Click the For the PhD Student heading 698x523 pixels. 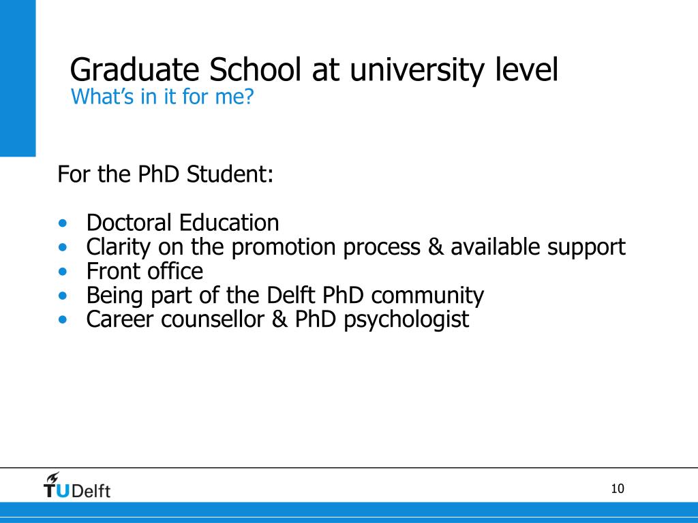(165, 174)
